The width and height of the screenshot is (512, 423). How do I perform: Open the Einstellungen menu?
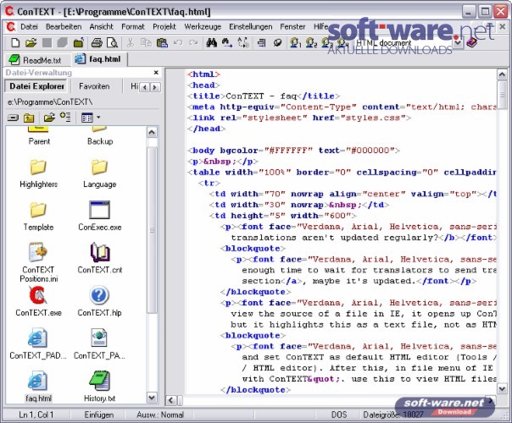click(x=250, y=27)
